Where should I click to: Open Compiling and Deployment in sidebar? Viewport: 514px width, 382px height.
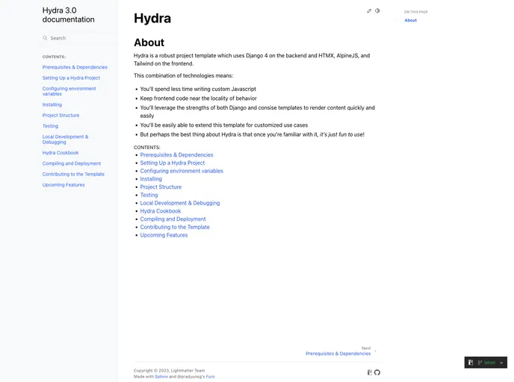tap(72, 163)
